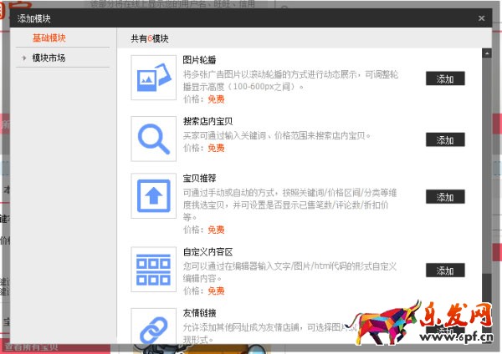502x354 pixels.
Task: Click the scrollbar up arrow
Action: [x=487, y=53]
